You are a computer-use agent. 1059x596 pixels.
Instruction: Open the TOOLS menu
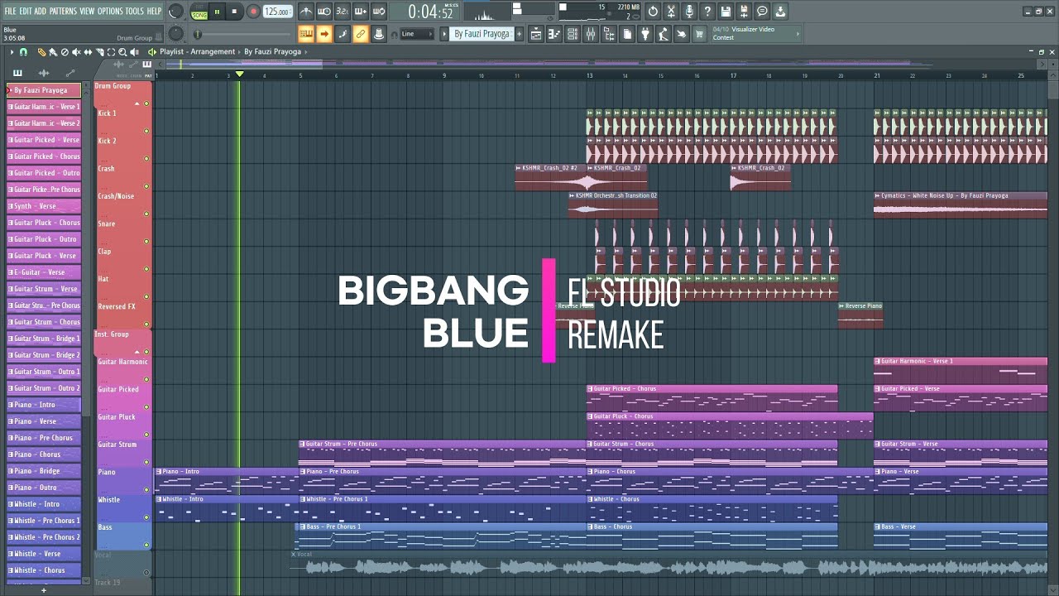click(x=134, y=11)
